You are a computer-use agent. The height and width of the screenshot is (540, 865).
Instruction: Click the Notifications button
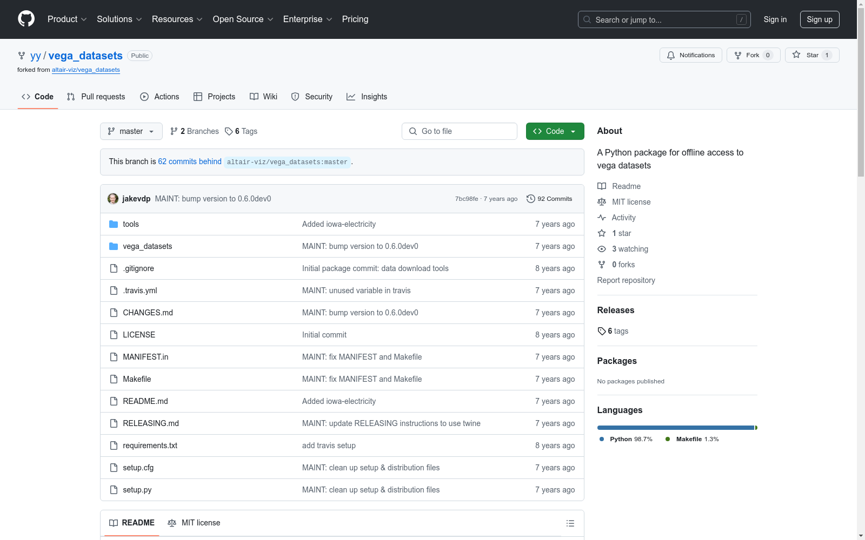[x=691, y=55]
